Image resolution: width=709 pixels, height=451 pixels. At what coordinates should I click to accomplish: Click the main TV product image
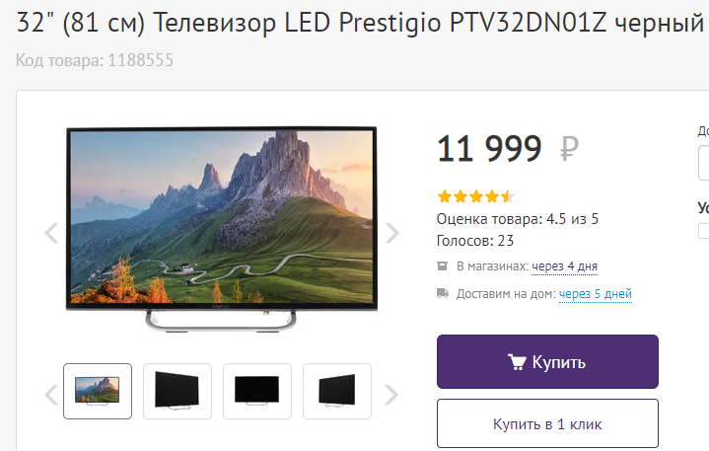(x=222, y=229)
